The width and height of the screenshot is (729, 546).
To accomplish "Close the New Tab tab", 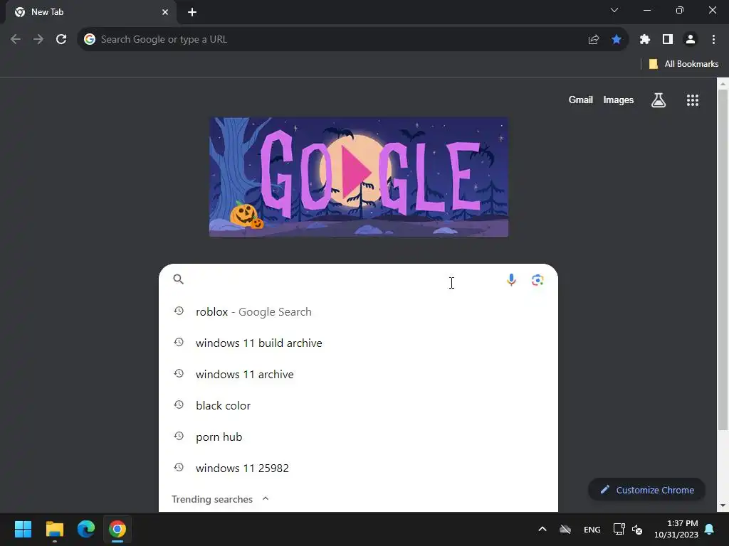I will pos(165,12).
